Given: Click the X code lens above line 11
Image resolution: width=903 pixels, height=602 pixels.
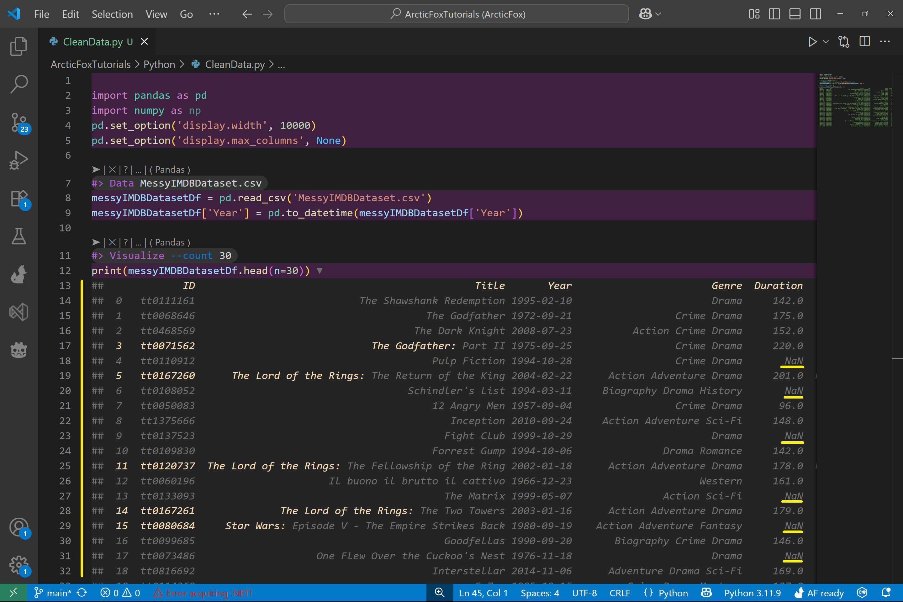Looking at the screenshot, I should tap(112, 243).
